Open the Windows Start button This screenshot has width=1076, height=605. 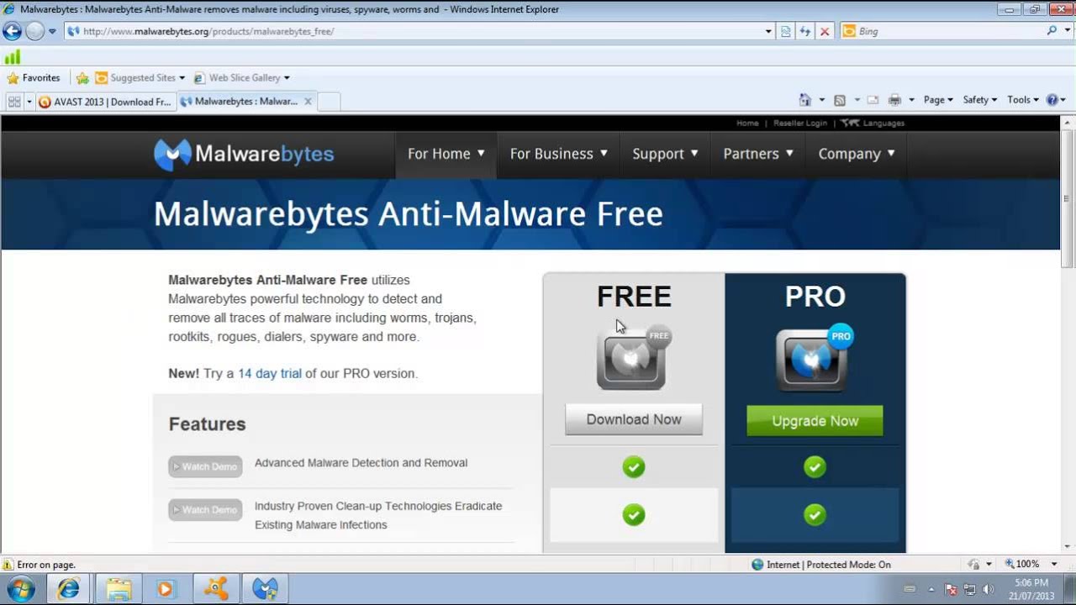click(20, 589)
